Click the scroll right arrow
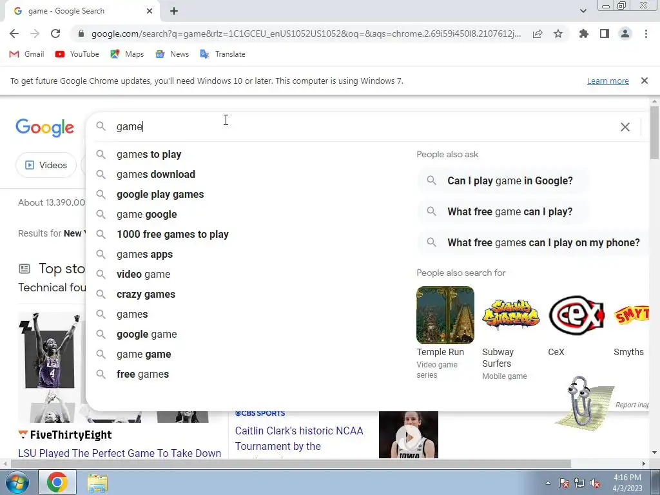 pos(644,463)
